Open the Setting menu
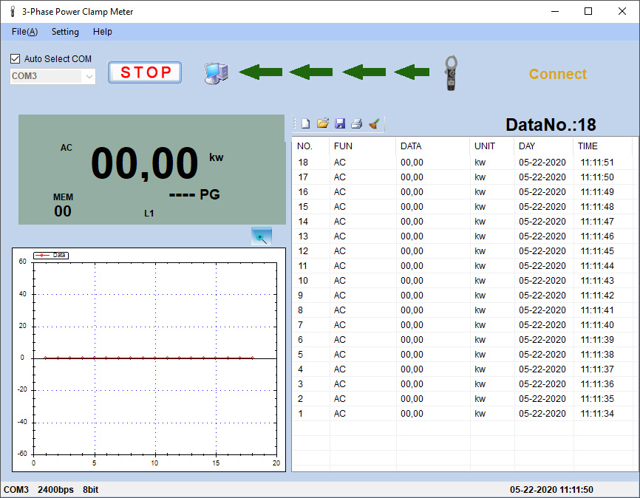This screenshot has width=640, height=498. (x=65, y=32)
